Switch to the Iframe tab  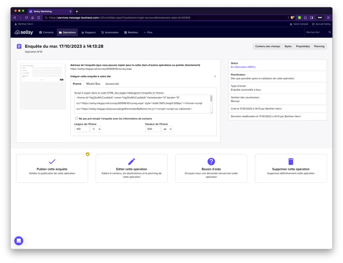[x=77, y=84]
